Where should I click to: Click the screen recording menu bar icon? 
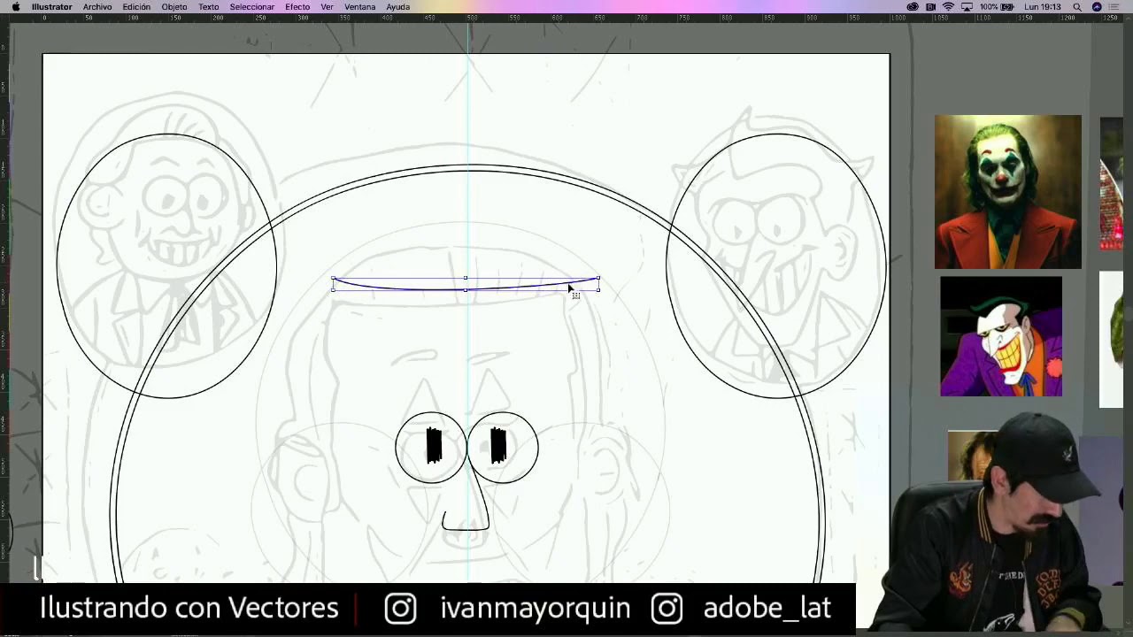[930, 6]
